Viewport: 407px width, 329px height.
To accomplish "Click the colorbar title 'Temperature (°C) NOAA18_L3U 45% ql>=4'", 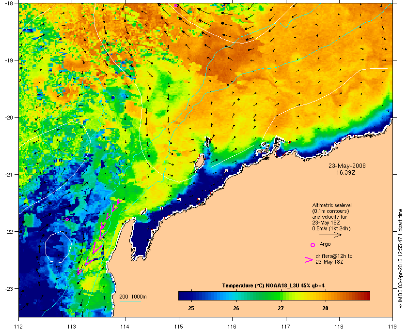I will click(x=273, y=286).
